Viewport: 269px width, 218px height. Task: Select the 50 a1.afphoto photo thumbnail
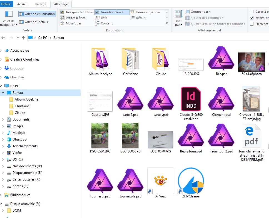pyautogui.click(x=251, y=62)
